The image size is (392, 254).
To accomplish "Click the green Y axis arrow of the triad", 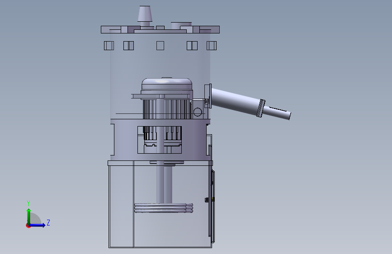I will (x=29, y=216).
